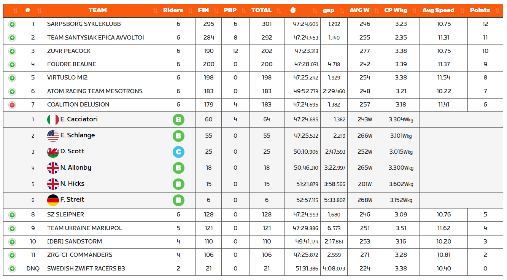Expand the SZ SLEIPNER team row
The image size is (507, 280).
12,215
